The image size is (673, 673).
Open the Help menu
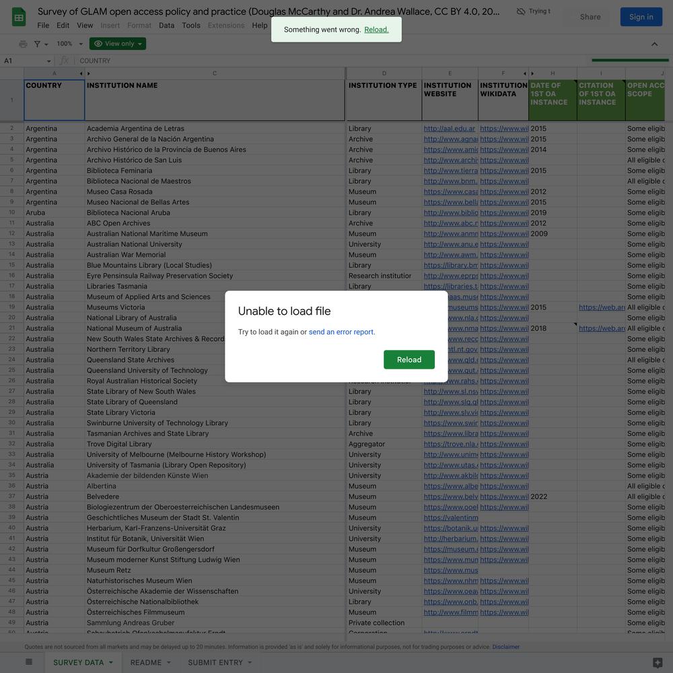(260, 26)
